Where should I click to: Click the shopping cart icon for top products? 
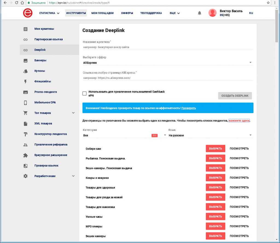pos(25,113)
